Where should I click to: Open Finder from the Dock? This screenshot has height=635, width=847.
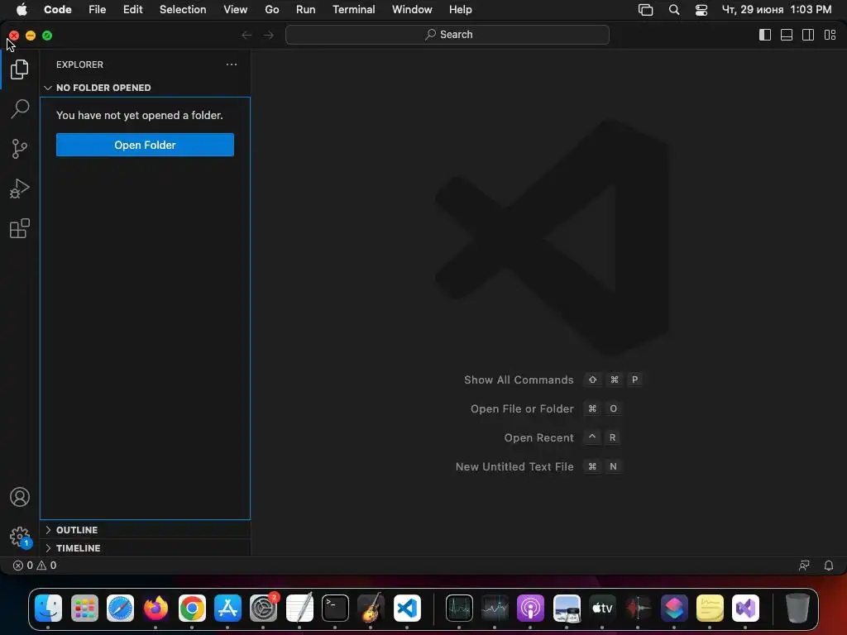coord(48,608)
